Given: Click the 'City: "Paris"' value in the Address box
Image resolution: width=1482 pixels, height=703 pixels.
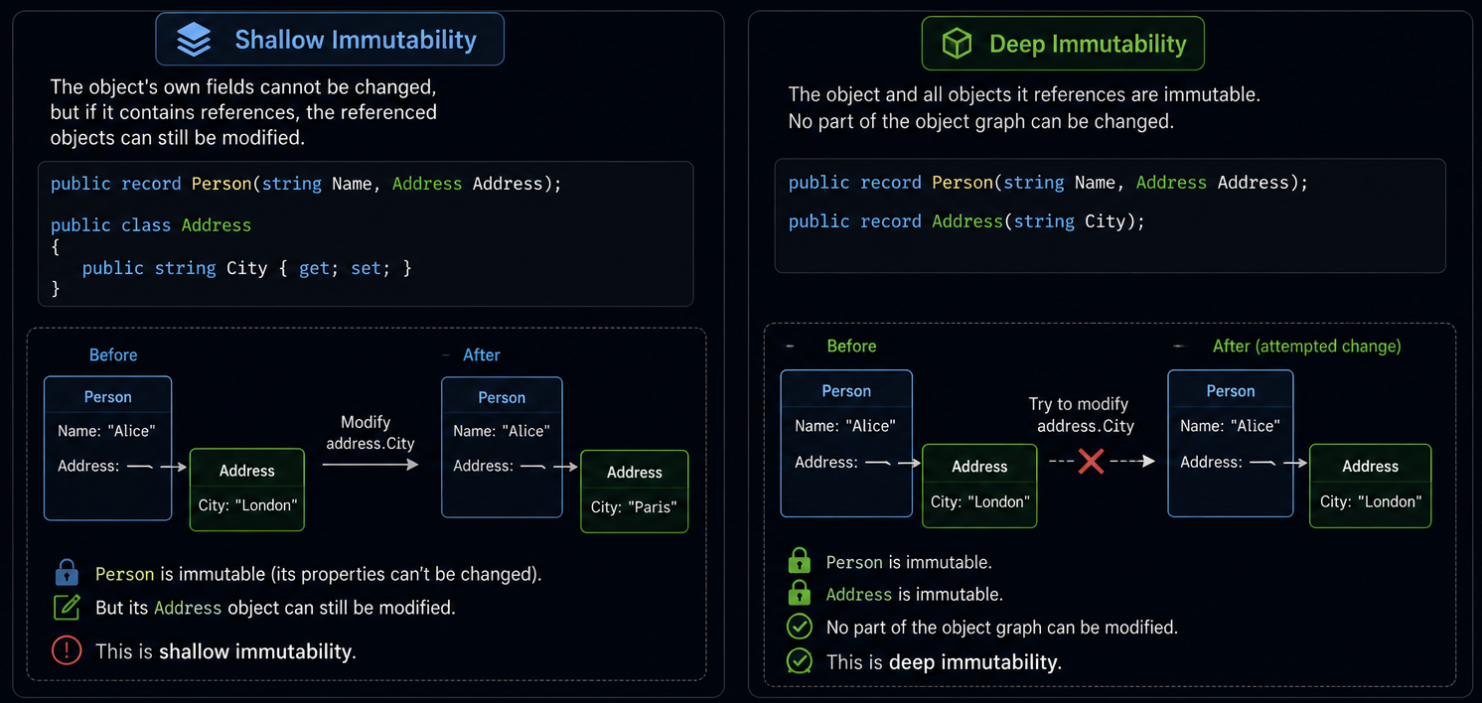Looking at the screenshot, I should point(634,506).
